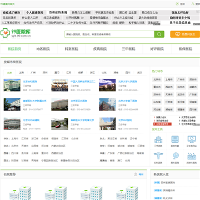Image resolution: width=200 pixels, height=200 pixels.
Task: Click the green magnifier search button
Action: point(159,34)
